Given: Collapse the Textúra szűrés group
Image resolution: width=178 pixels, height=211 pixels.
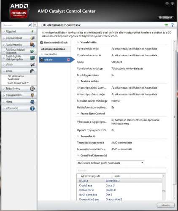Looking at the screenshot, I should pyautogui.click(x=78, y=81).
